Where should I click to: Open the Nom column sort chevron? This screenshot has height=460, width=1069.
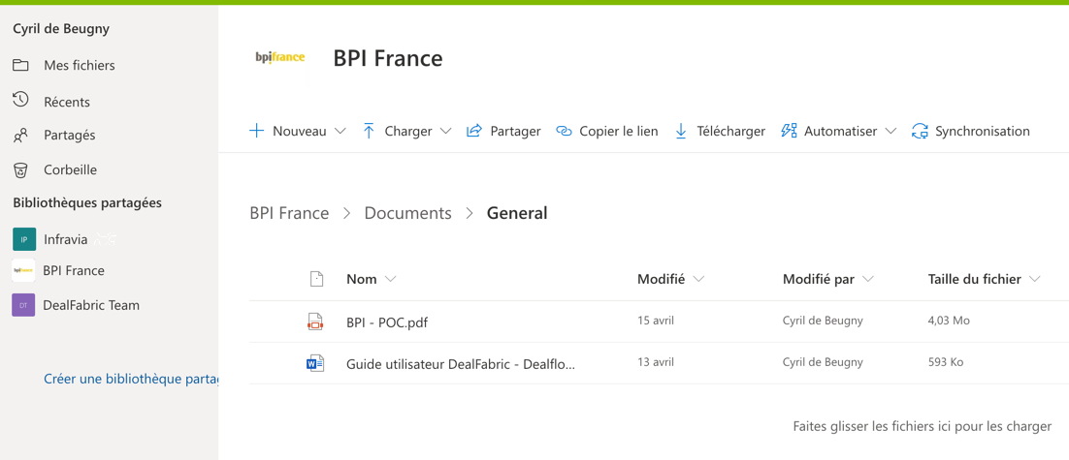click(x=391, y=279)
